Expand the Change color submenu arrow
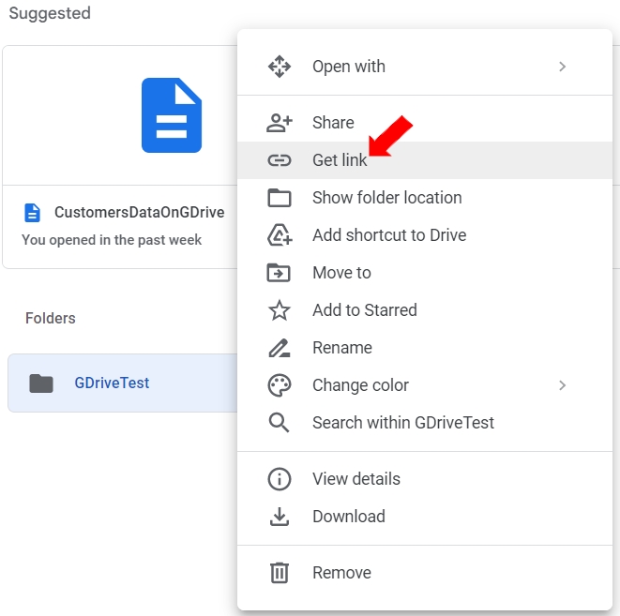This screenshot has height=616, width=620. pyautogui.click(x=562, y=385)
